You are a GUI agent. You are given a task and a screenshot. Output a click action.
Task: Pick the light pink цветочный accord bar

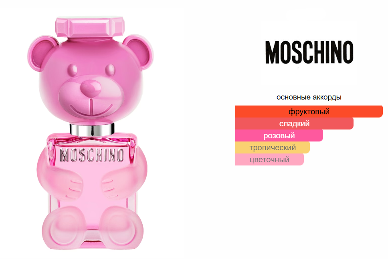pyautogui.click(x=269, y=159)
